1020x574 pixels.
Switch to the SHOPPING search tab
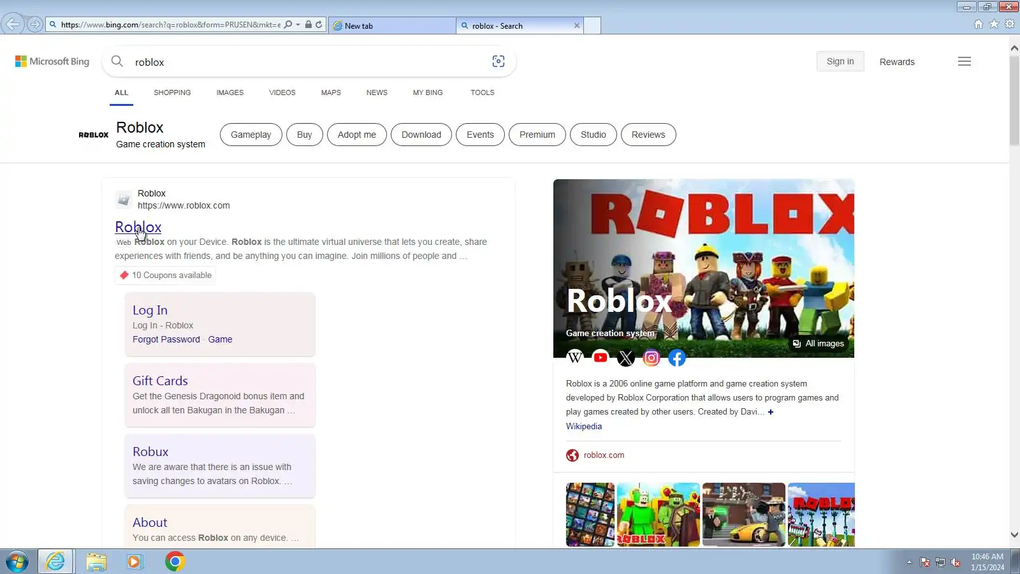(172, 92)
